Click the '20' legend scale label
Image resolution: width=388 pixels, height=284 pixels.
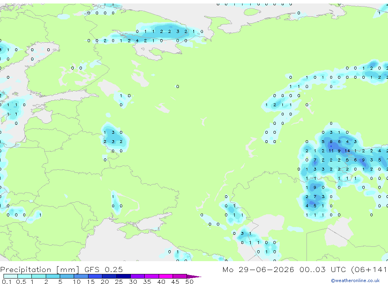tap(105, 282)
